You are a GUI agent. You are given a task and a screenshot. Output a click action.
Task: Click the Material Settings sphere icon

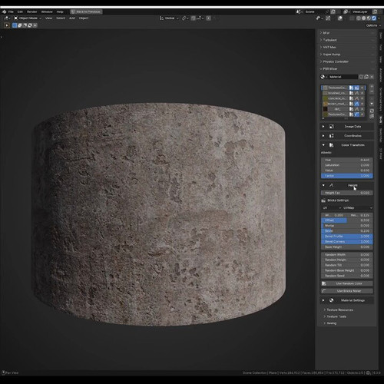331,300
